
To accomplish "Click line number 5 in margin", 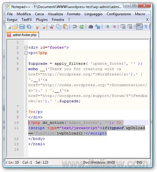I will coord(18,63).
